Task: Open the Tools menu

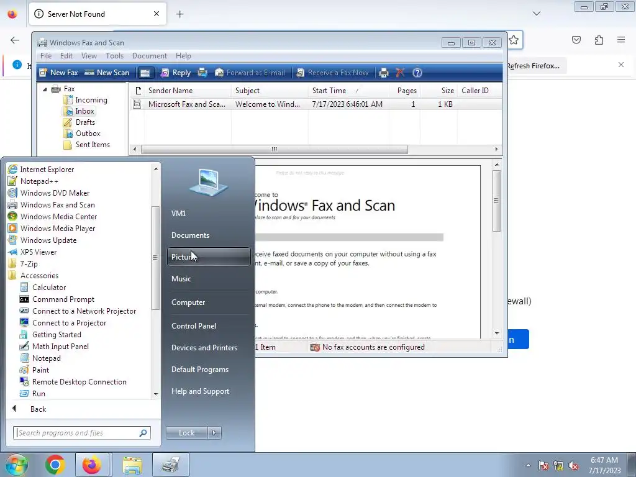Action: click(x=114, y=55)
